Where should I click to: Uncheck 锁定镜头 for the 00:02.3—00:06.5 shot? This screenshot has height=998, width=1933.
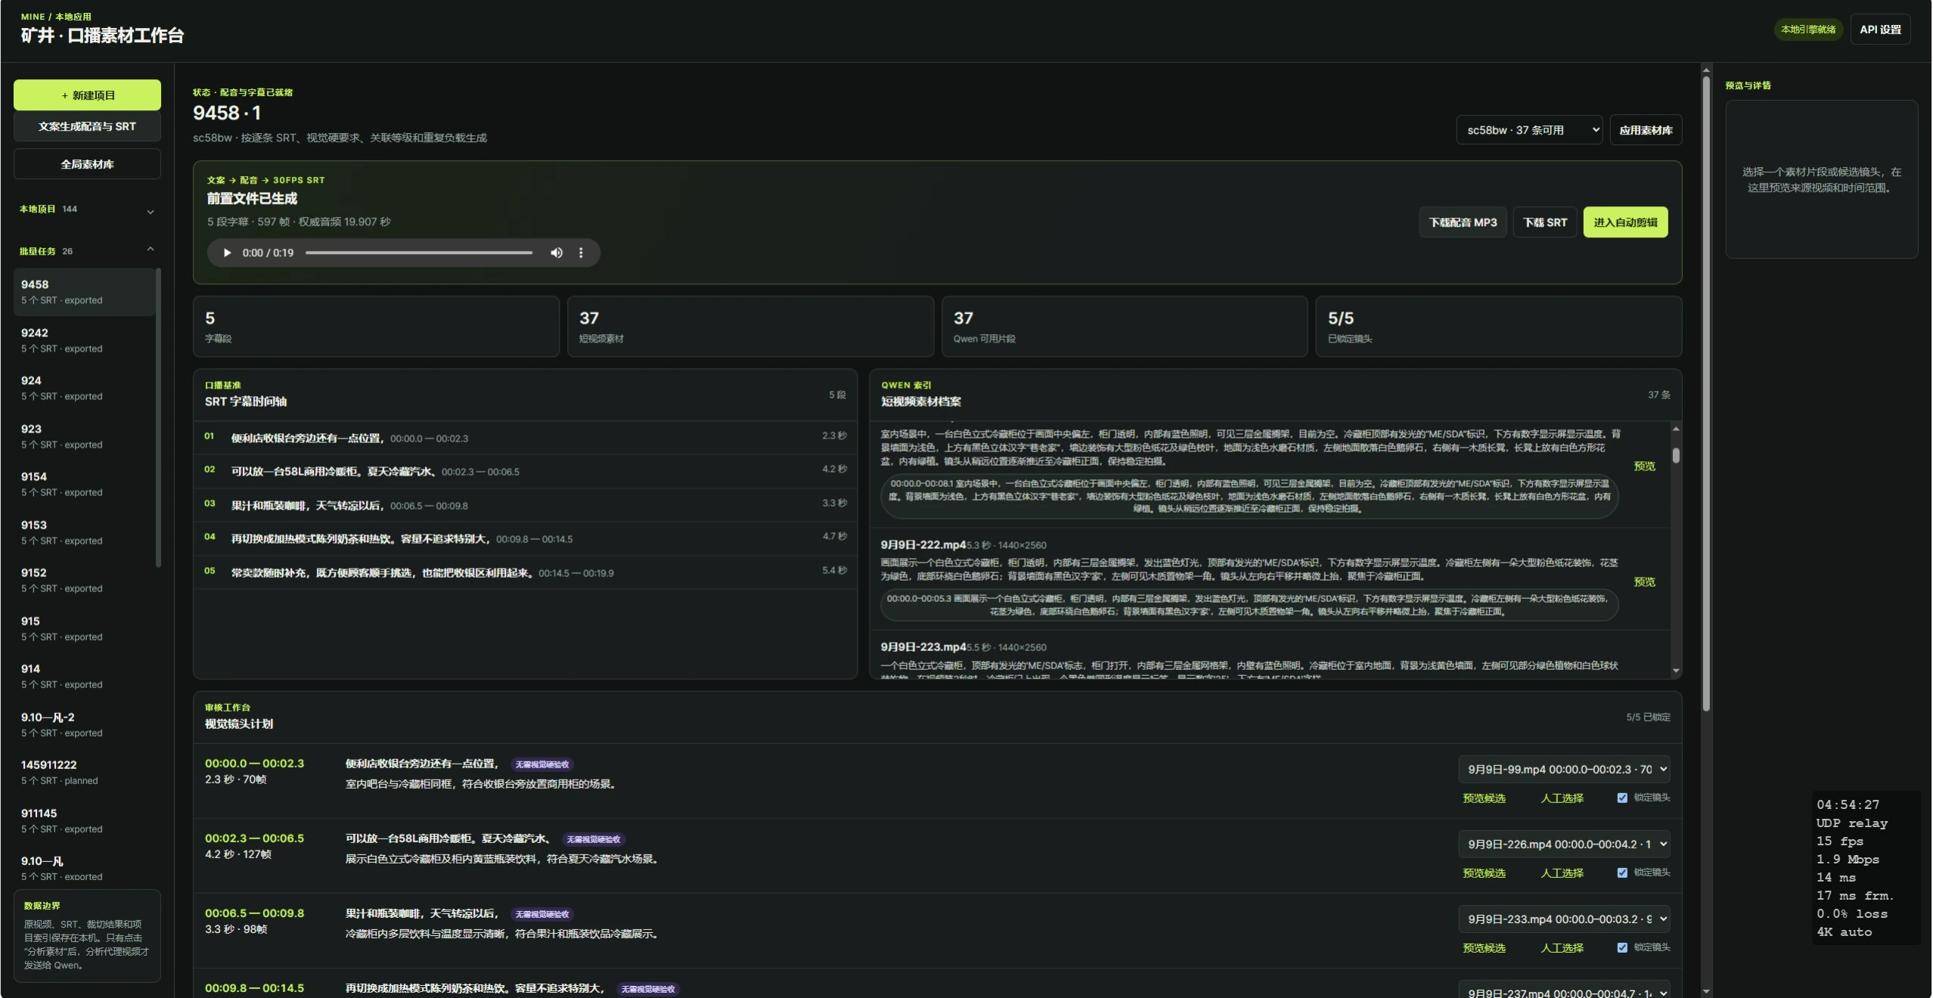[1622, 872]
